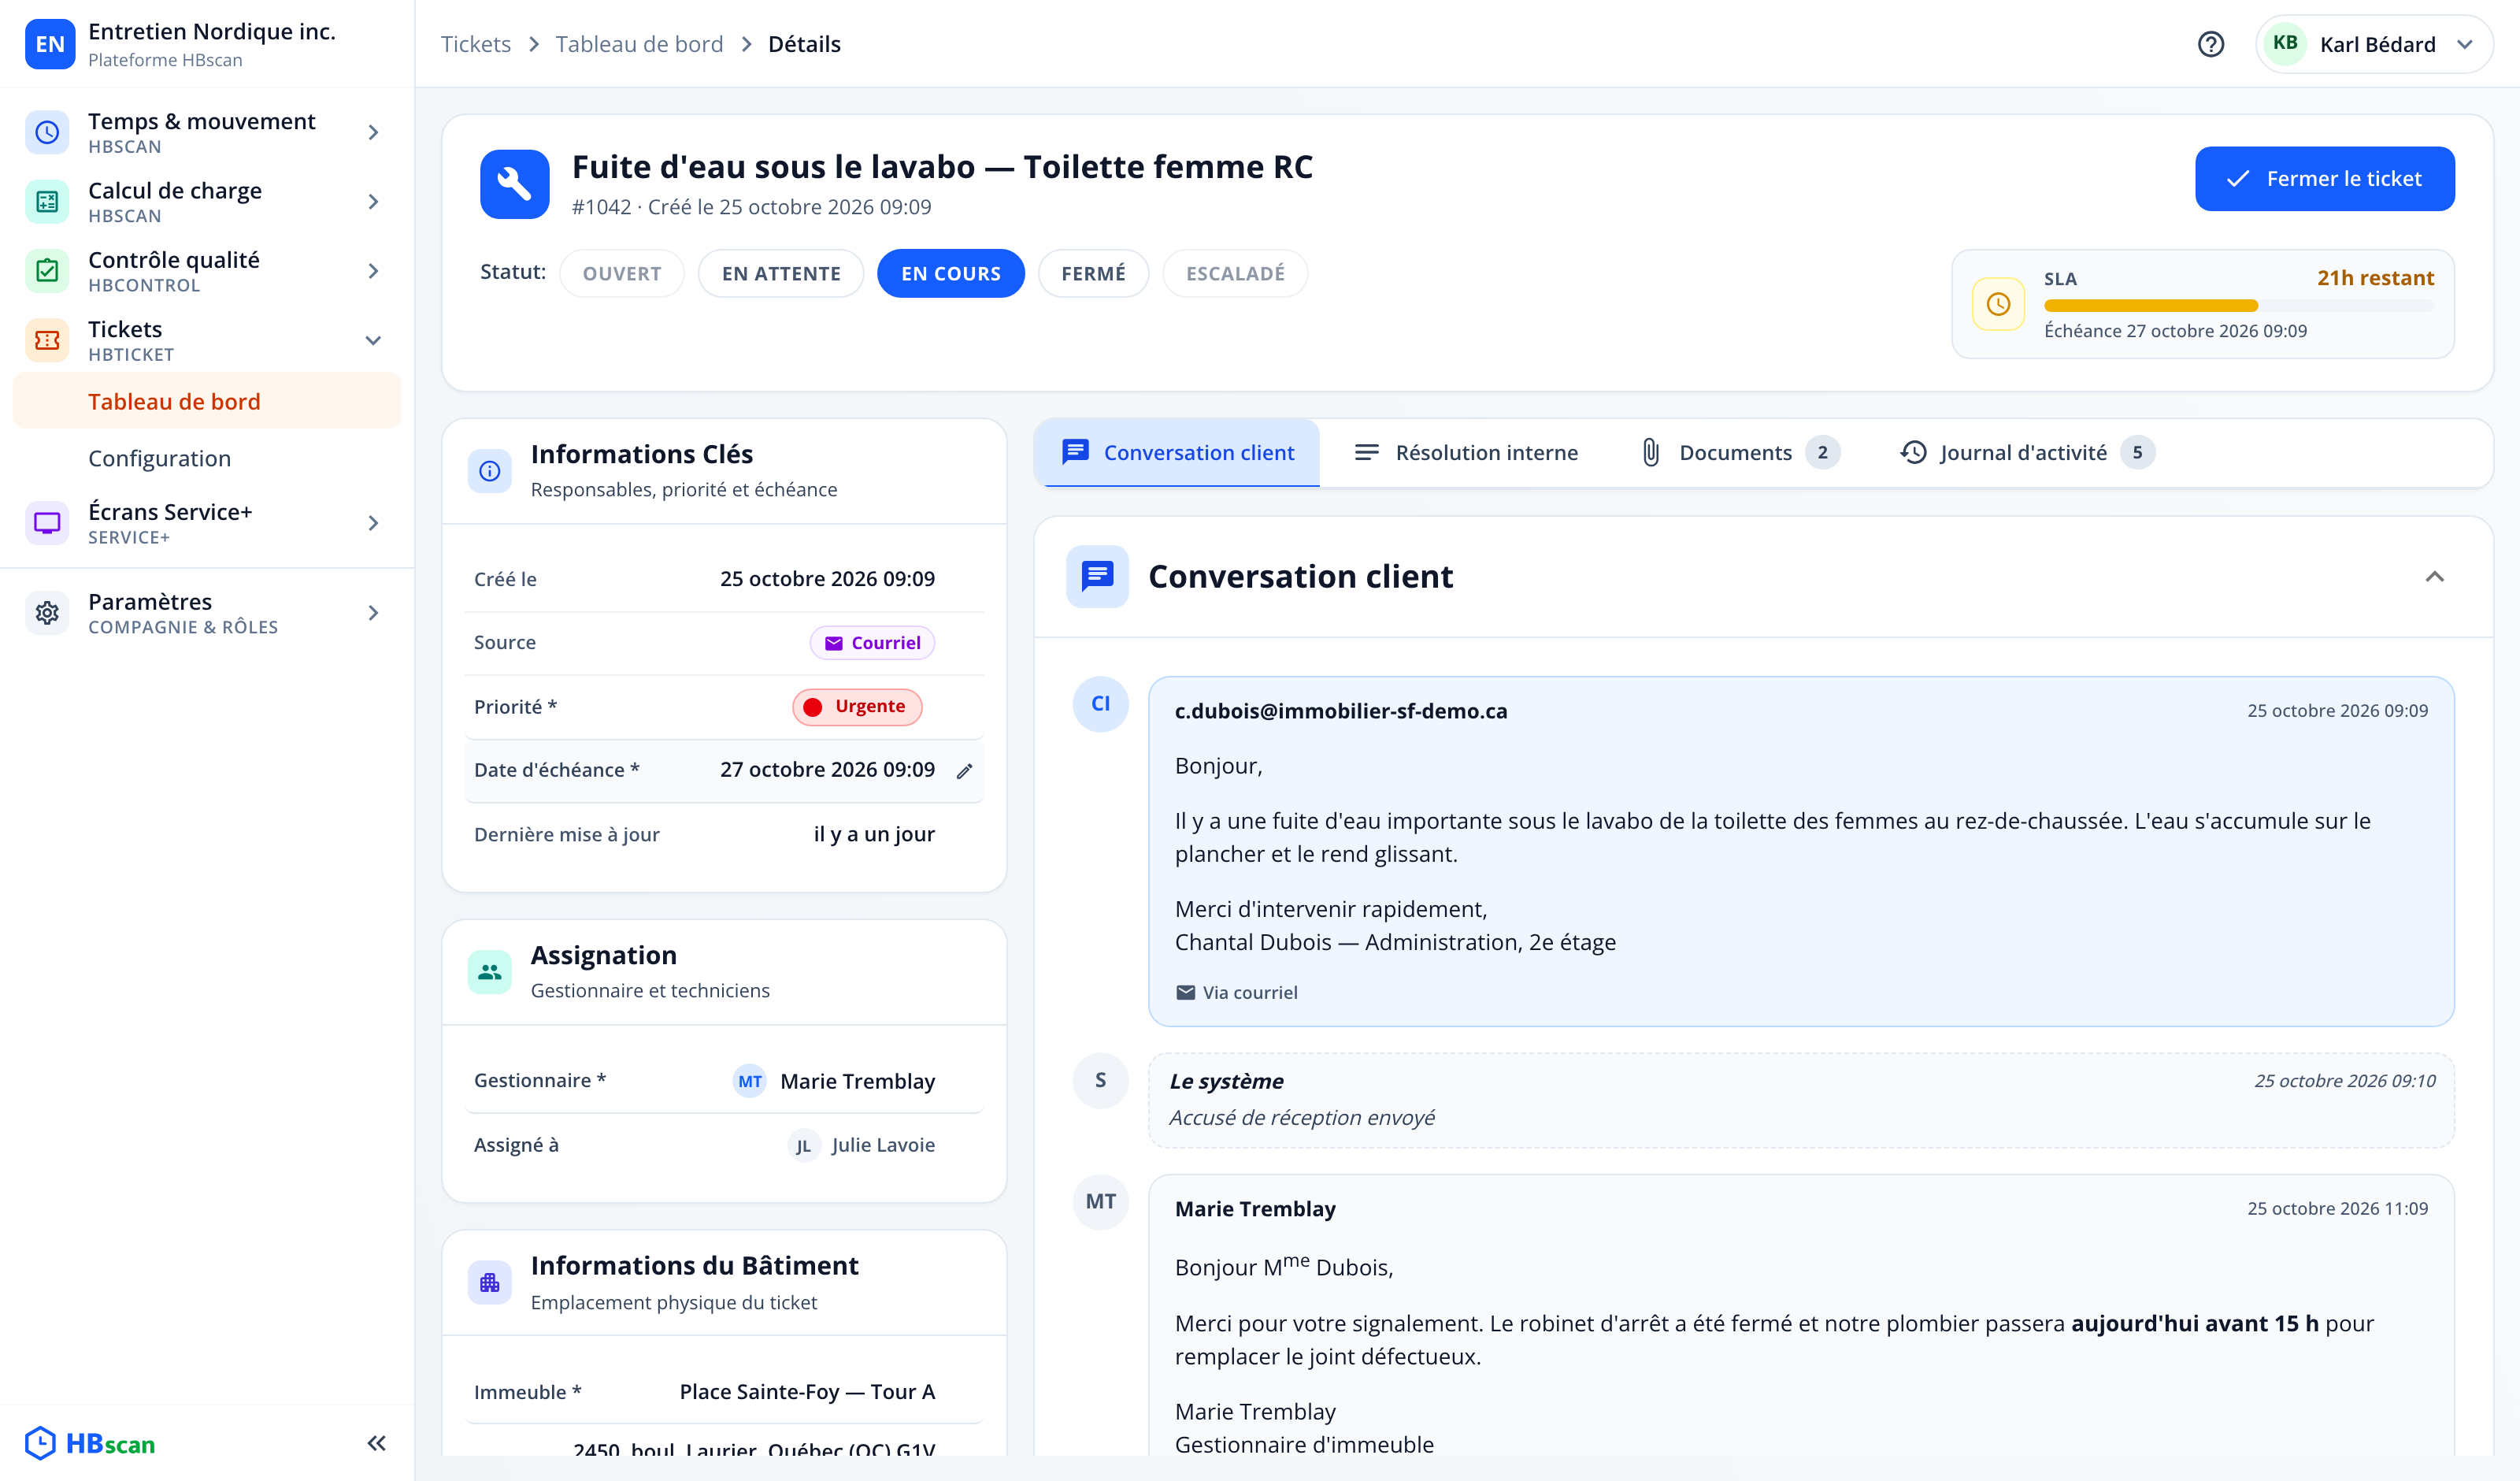Expand Paramètres menu chevron
The image size is (2520, 1481).
pyautogui.click(x=374, y=612)
